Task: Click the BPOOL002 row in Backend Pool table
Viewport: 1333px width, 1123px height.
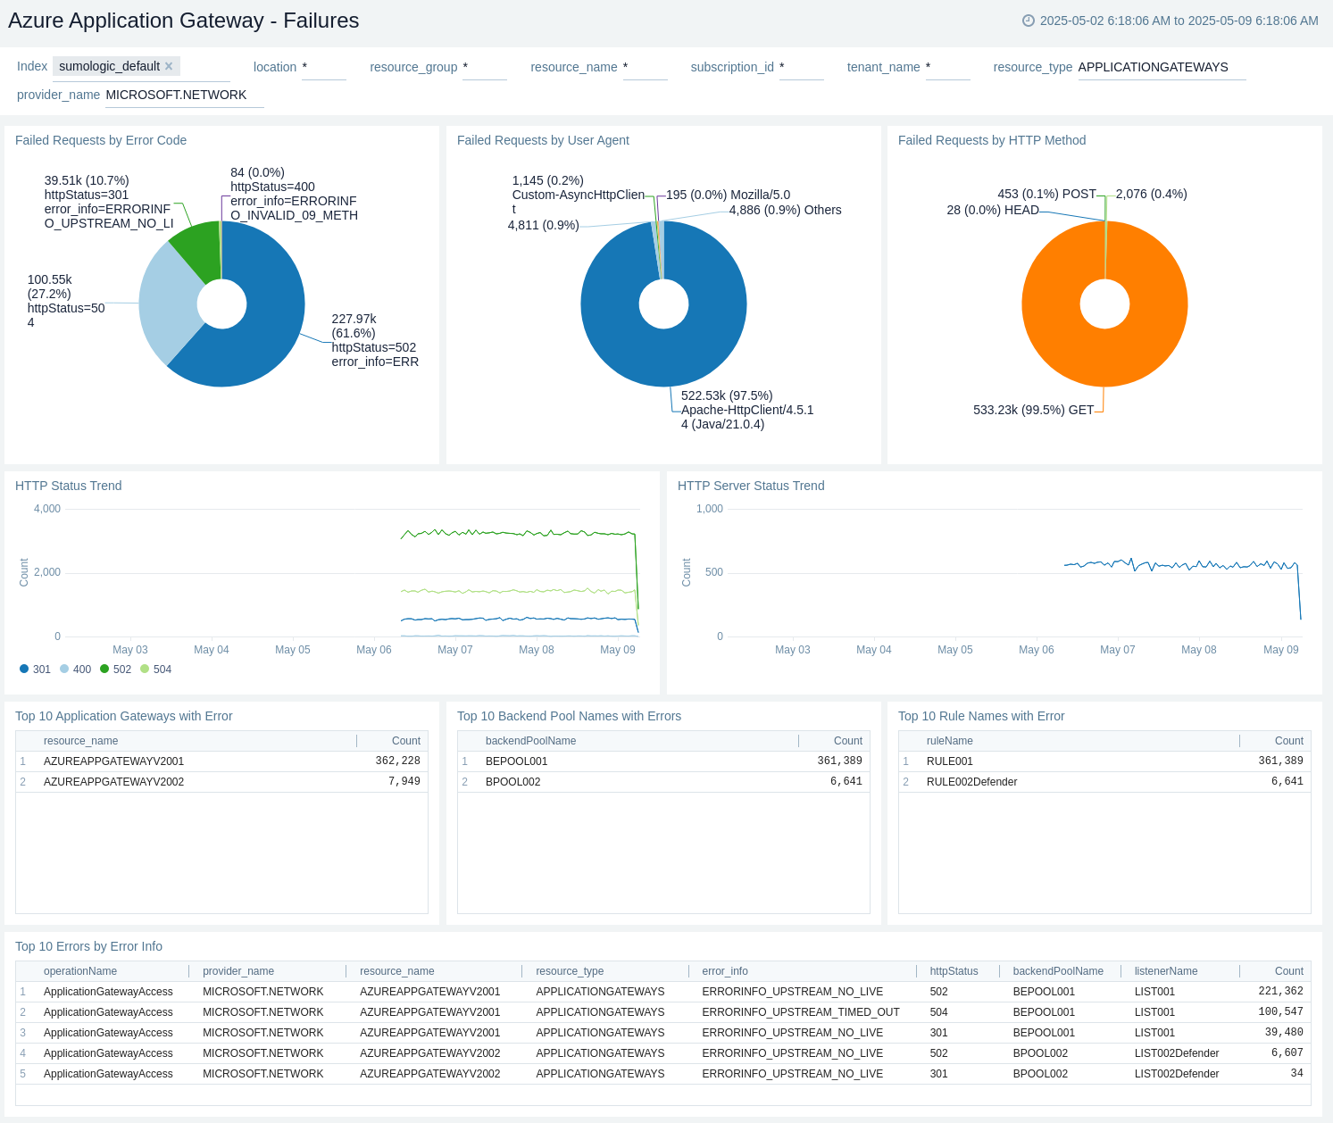Action: (x=663, y=782)
